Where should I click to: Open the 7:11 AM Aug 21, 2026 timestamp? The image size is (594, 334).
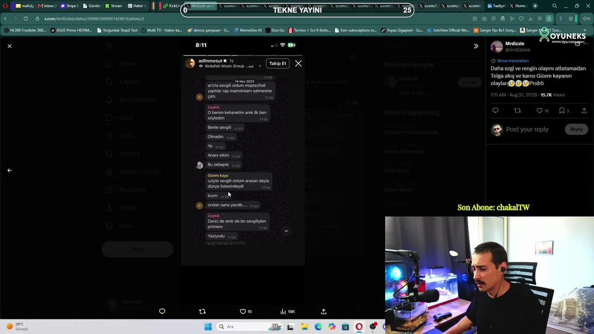pyautogui.click(x=514, y=95)
